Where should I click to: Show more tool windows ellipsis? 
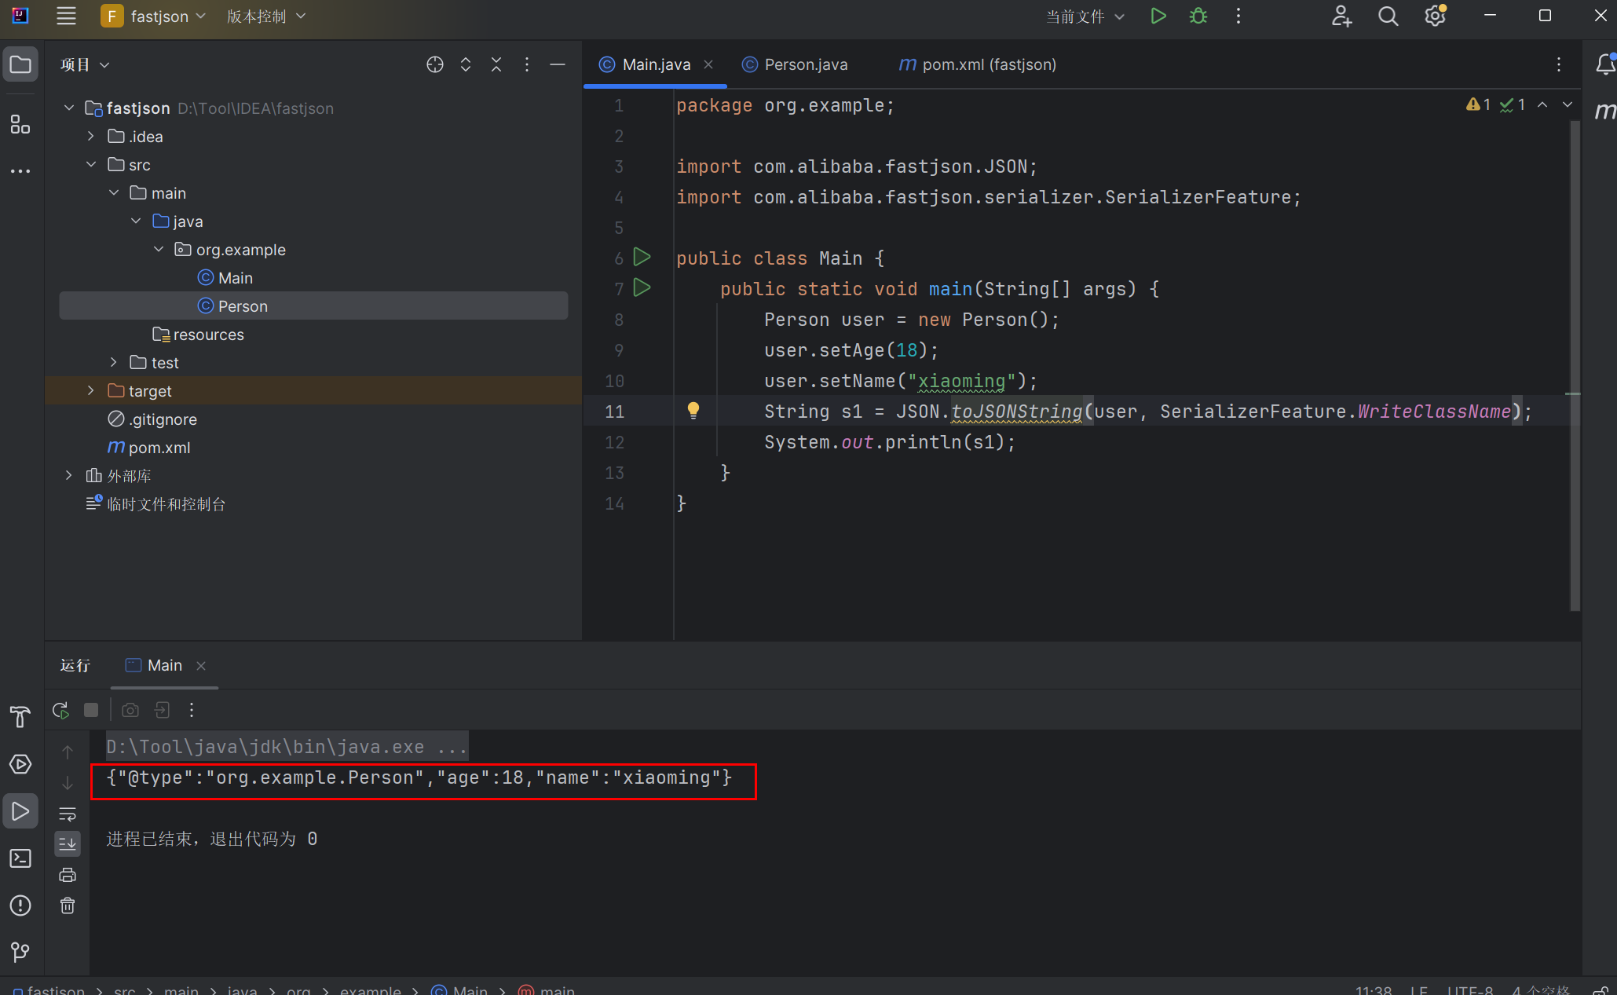(20, 170)
